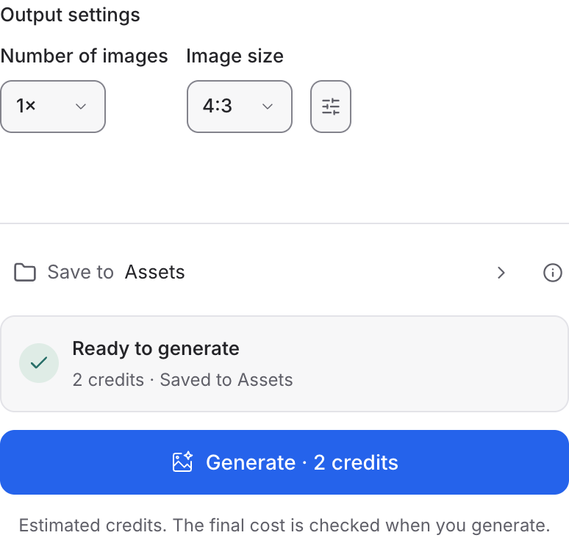The height and width of the screenshot is (538, 569).
Task: Click the Estimated credits disclaimer text
Action: click(x=284, y=525)
